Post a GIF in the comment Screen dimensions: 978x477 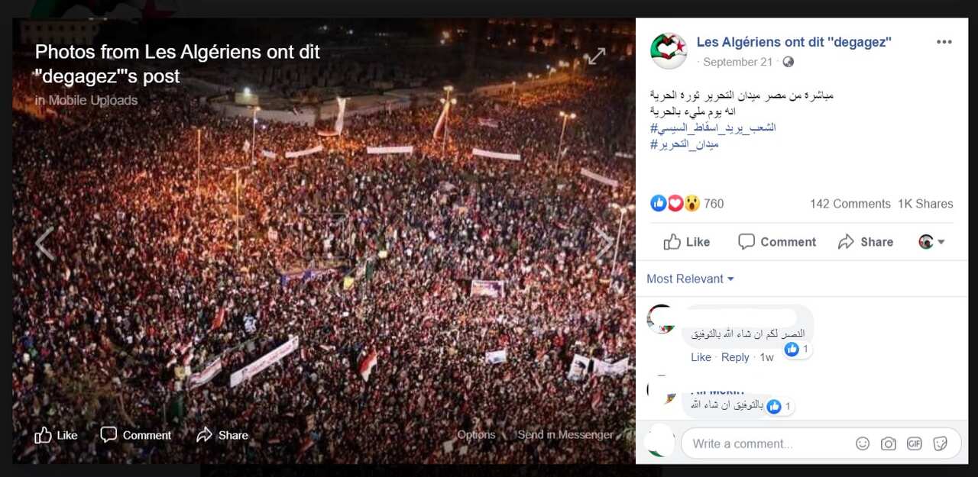(x=914, y=443)
